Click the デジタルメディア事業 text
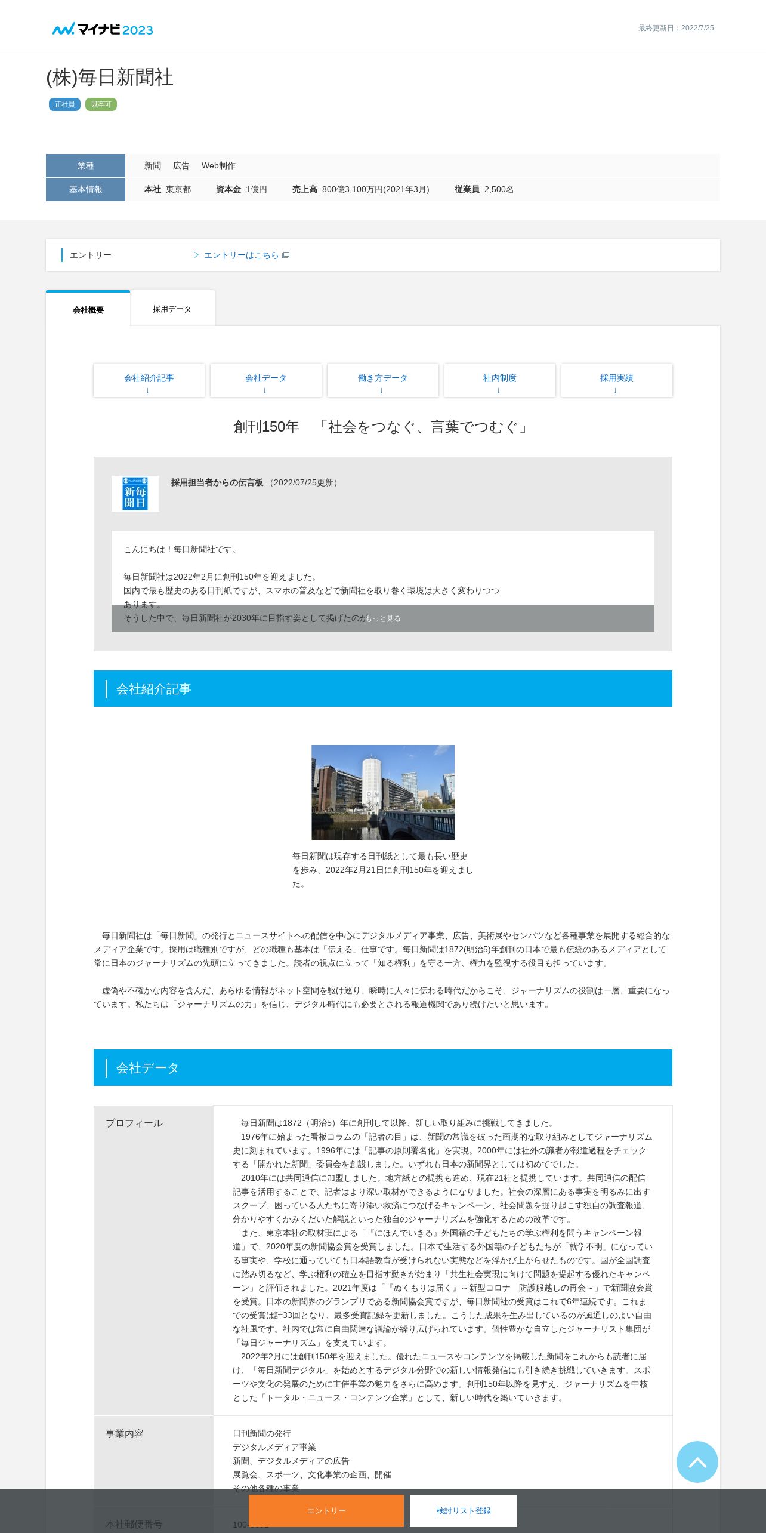Screen dimensions: 766x1533 [x=274, y=1447]
